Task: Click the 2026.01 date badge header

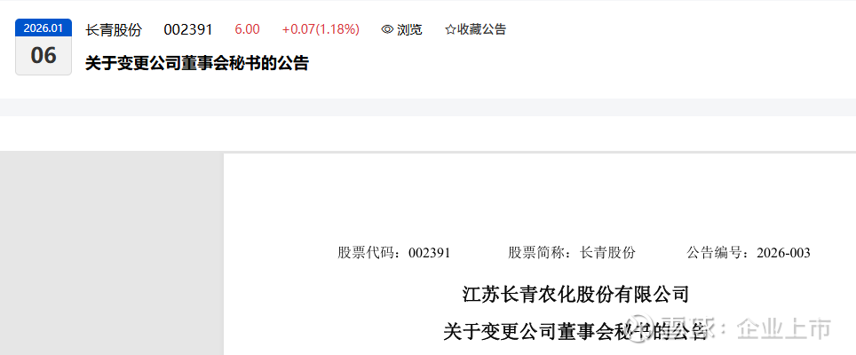Action: (44, 28)
